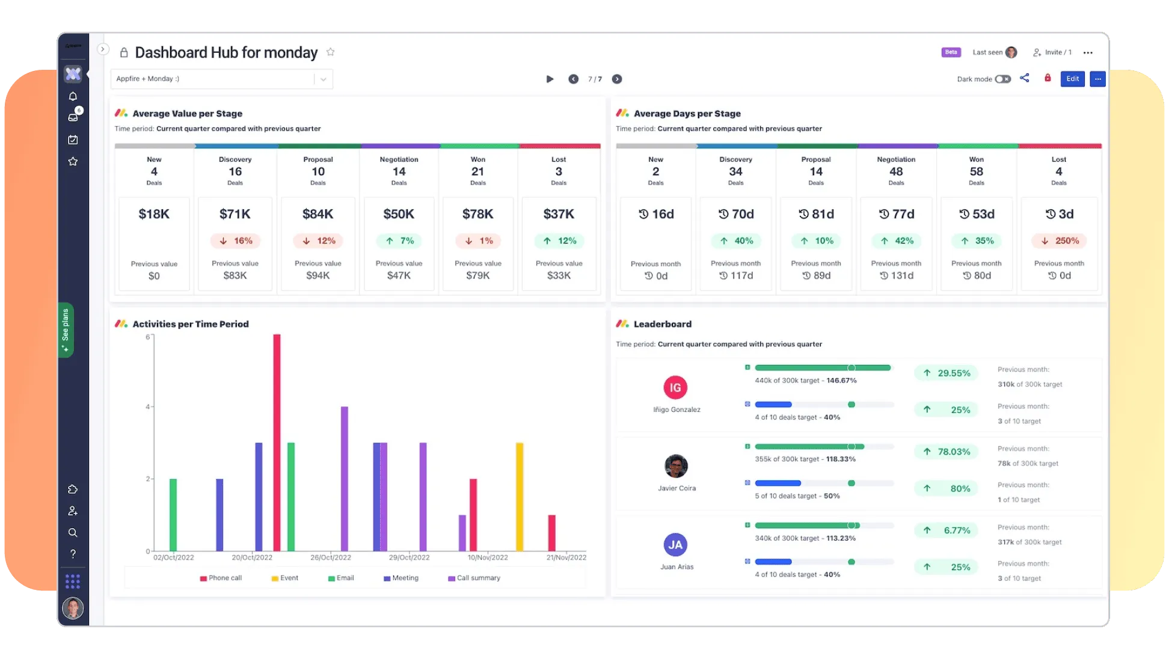Screen dimensions: 1169x659
Task: Click the Edit button
Action: point(1072,79)
